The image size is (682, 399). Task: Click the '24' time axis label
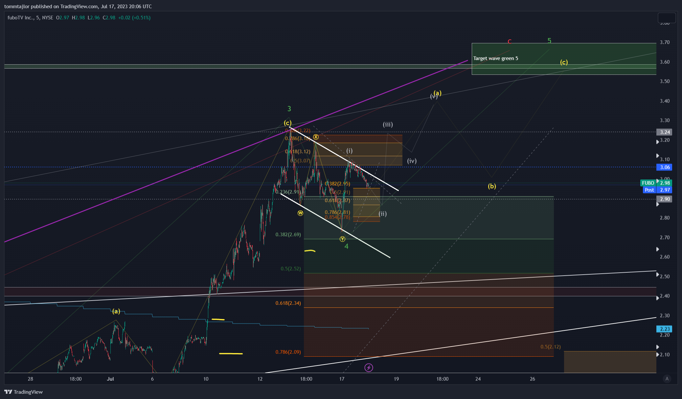point(478,379)
